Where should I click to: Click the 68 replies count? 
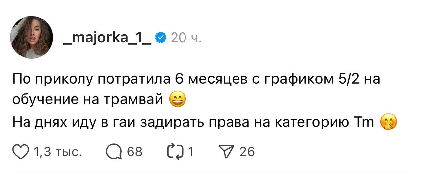[x=135, y=152]
